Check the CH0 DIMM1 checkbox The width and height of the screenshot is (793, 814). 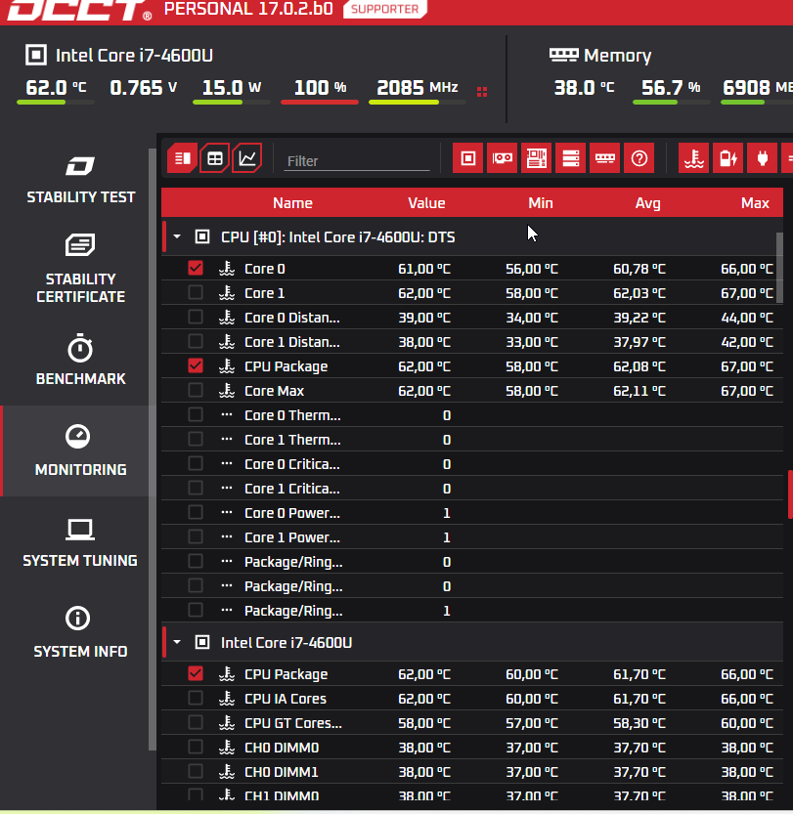coord(196,771)
